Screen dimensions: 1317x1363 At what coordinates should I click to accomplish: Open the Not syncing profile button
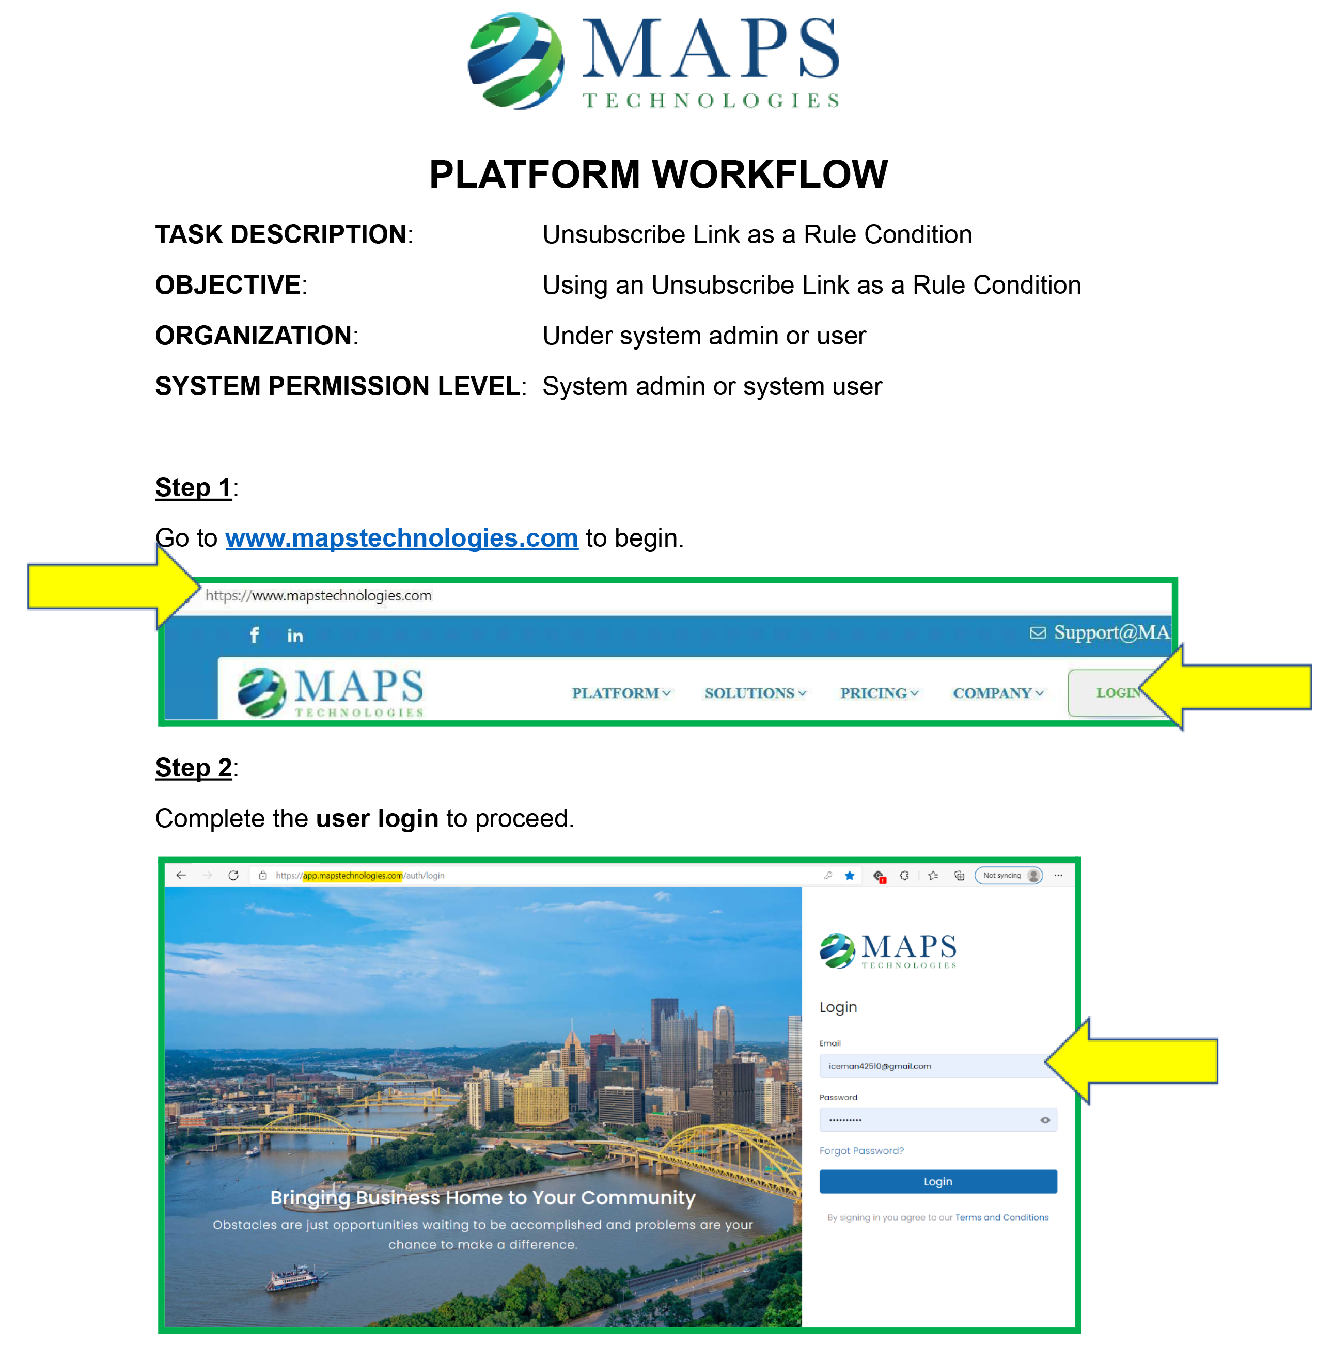tap(1009, 876)
